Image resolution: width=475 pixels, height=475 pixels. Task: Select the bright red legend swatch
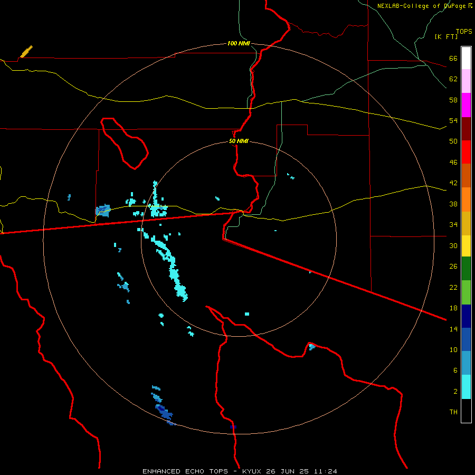pyautogui.click(x=466, y=152)
